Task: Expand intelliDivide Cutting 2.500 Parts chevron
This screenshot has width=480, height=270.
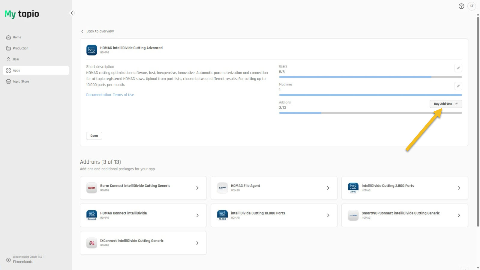Action: pyautogui.click(x=459, y=188)
